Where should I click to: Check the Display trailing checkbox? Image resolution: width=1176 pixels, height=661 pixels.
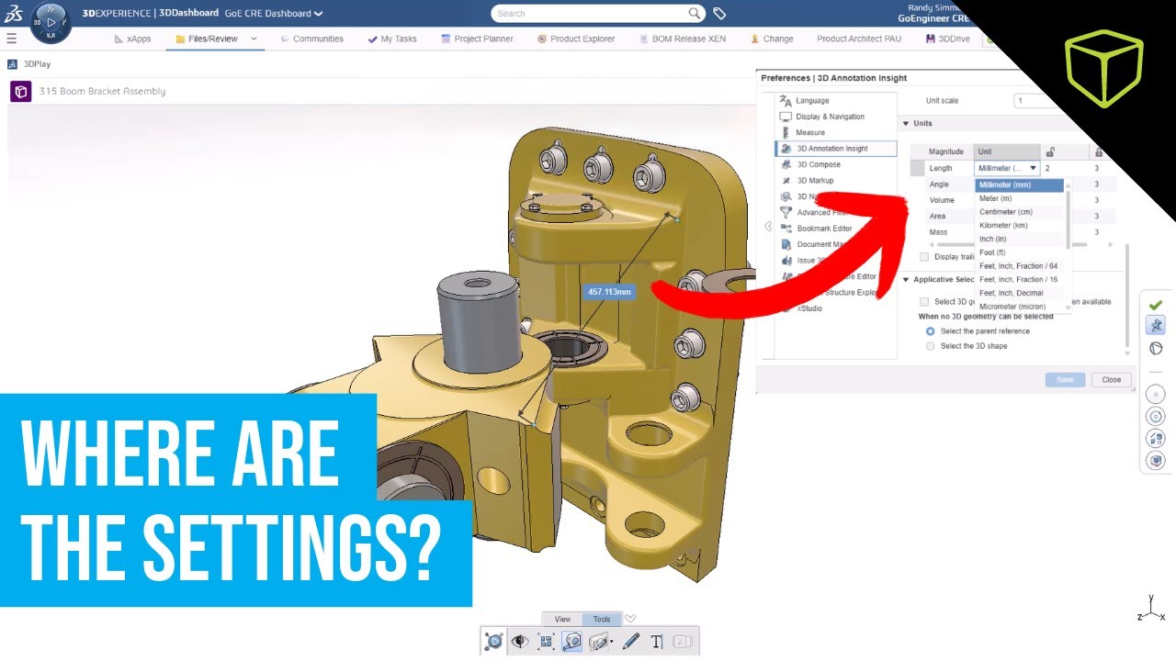tap(925, 257)
